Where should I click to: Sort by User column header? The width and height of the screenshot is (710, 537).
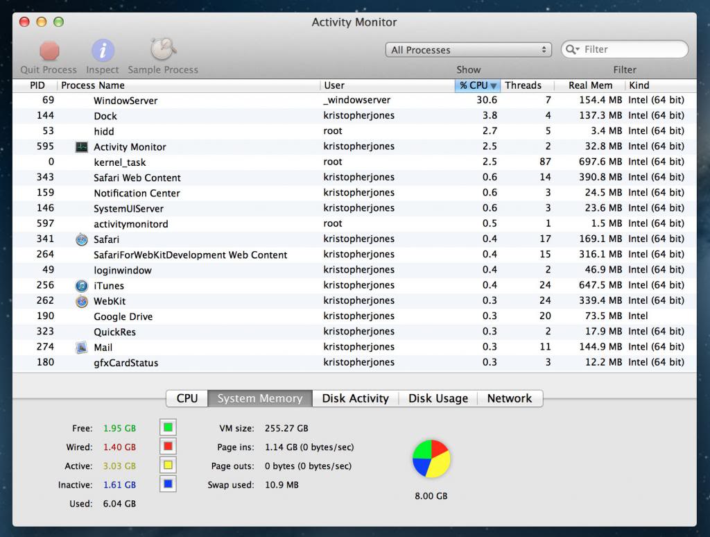388,85
